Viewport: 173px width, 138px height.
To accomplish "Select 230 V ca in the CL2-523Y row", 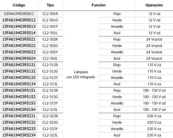I will 154,129.
